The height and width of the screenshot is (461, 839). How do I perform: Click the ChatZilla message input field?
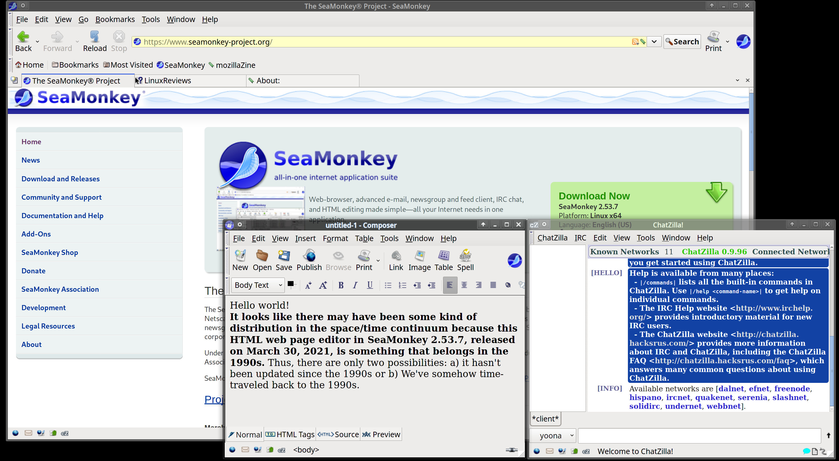tap(699, 436)
